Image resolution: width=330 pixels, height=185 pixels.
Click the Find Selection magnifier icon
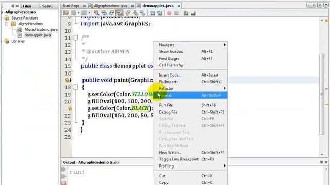point(96,13)
